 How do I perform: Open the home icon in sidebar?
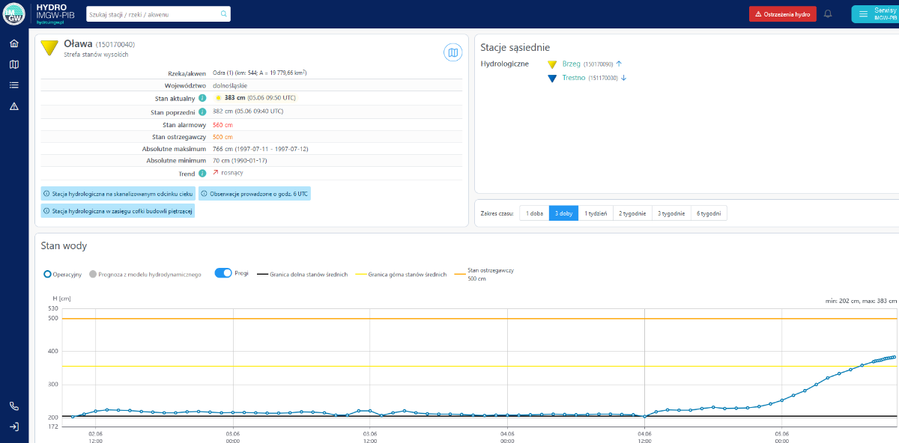click(13, 43)
